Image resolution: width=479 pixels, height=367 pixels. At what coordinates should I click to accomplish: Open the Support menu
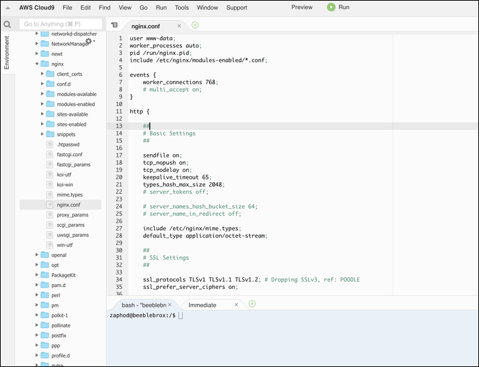click(237, 8)
